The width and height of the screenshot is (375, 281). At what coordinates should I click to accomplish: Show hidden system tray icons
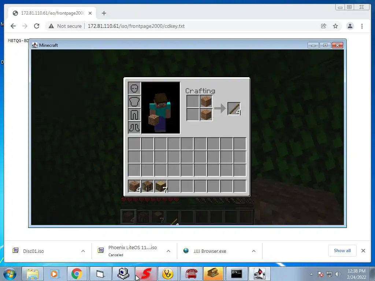[x=311, y=274]
